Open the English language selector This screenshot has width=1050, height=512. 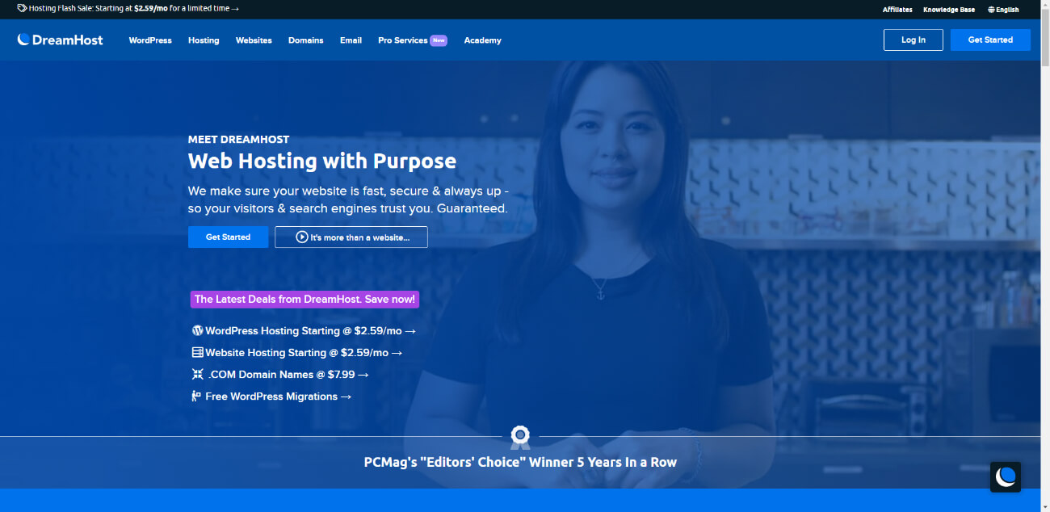click(x=1003, y=10)
